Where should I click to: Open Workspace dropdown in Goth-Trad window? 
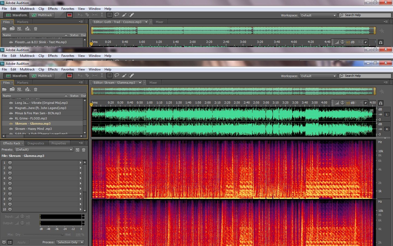(x=318, y=15)
